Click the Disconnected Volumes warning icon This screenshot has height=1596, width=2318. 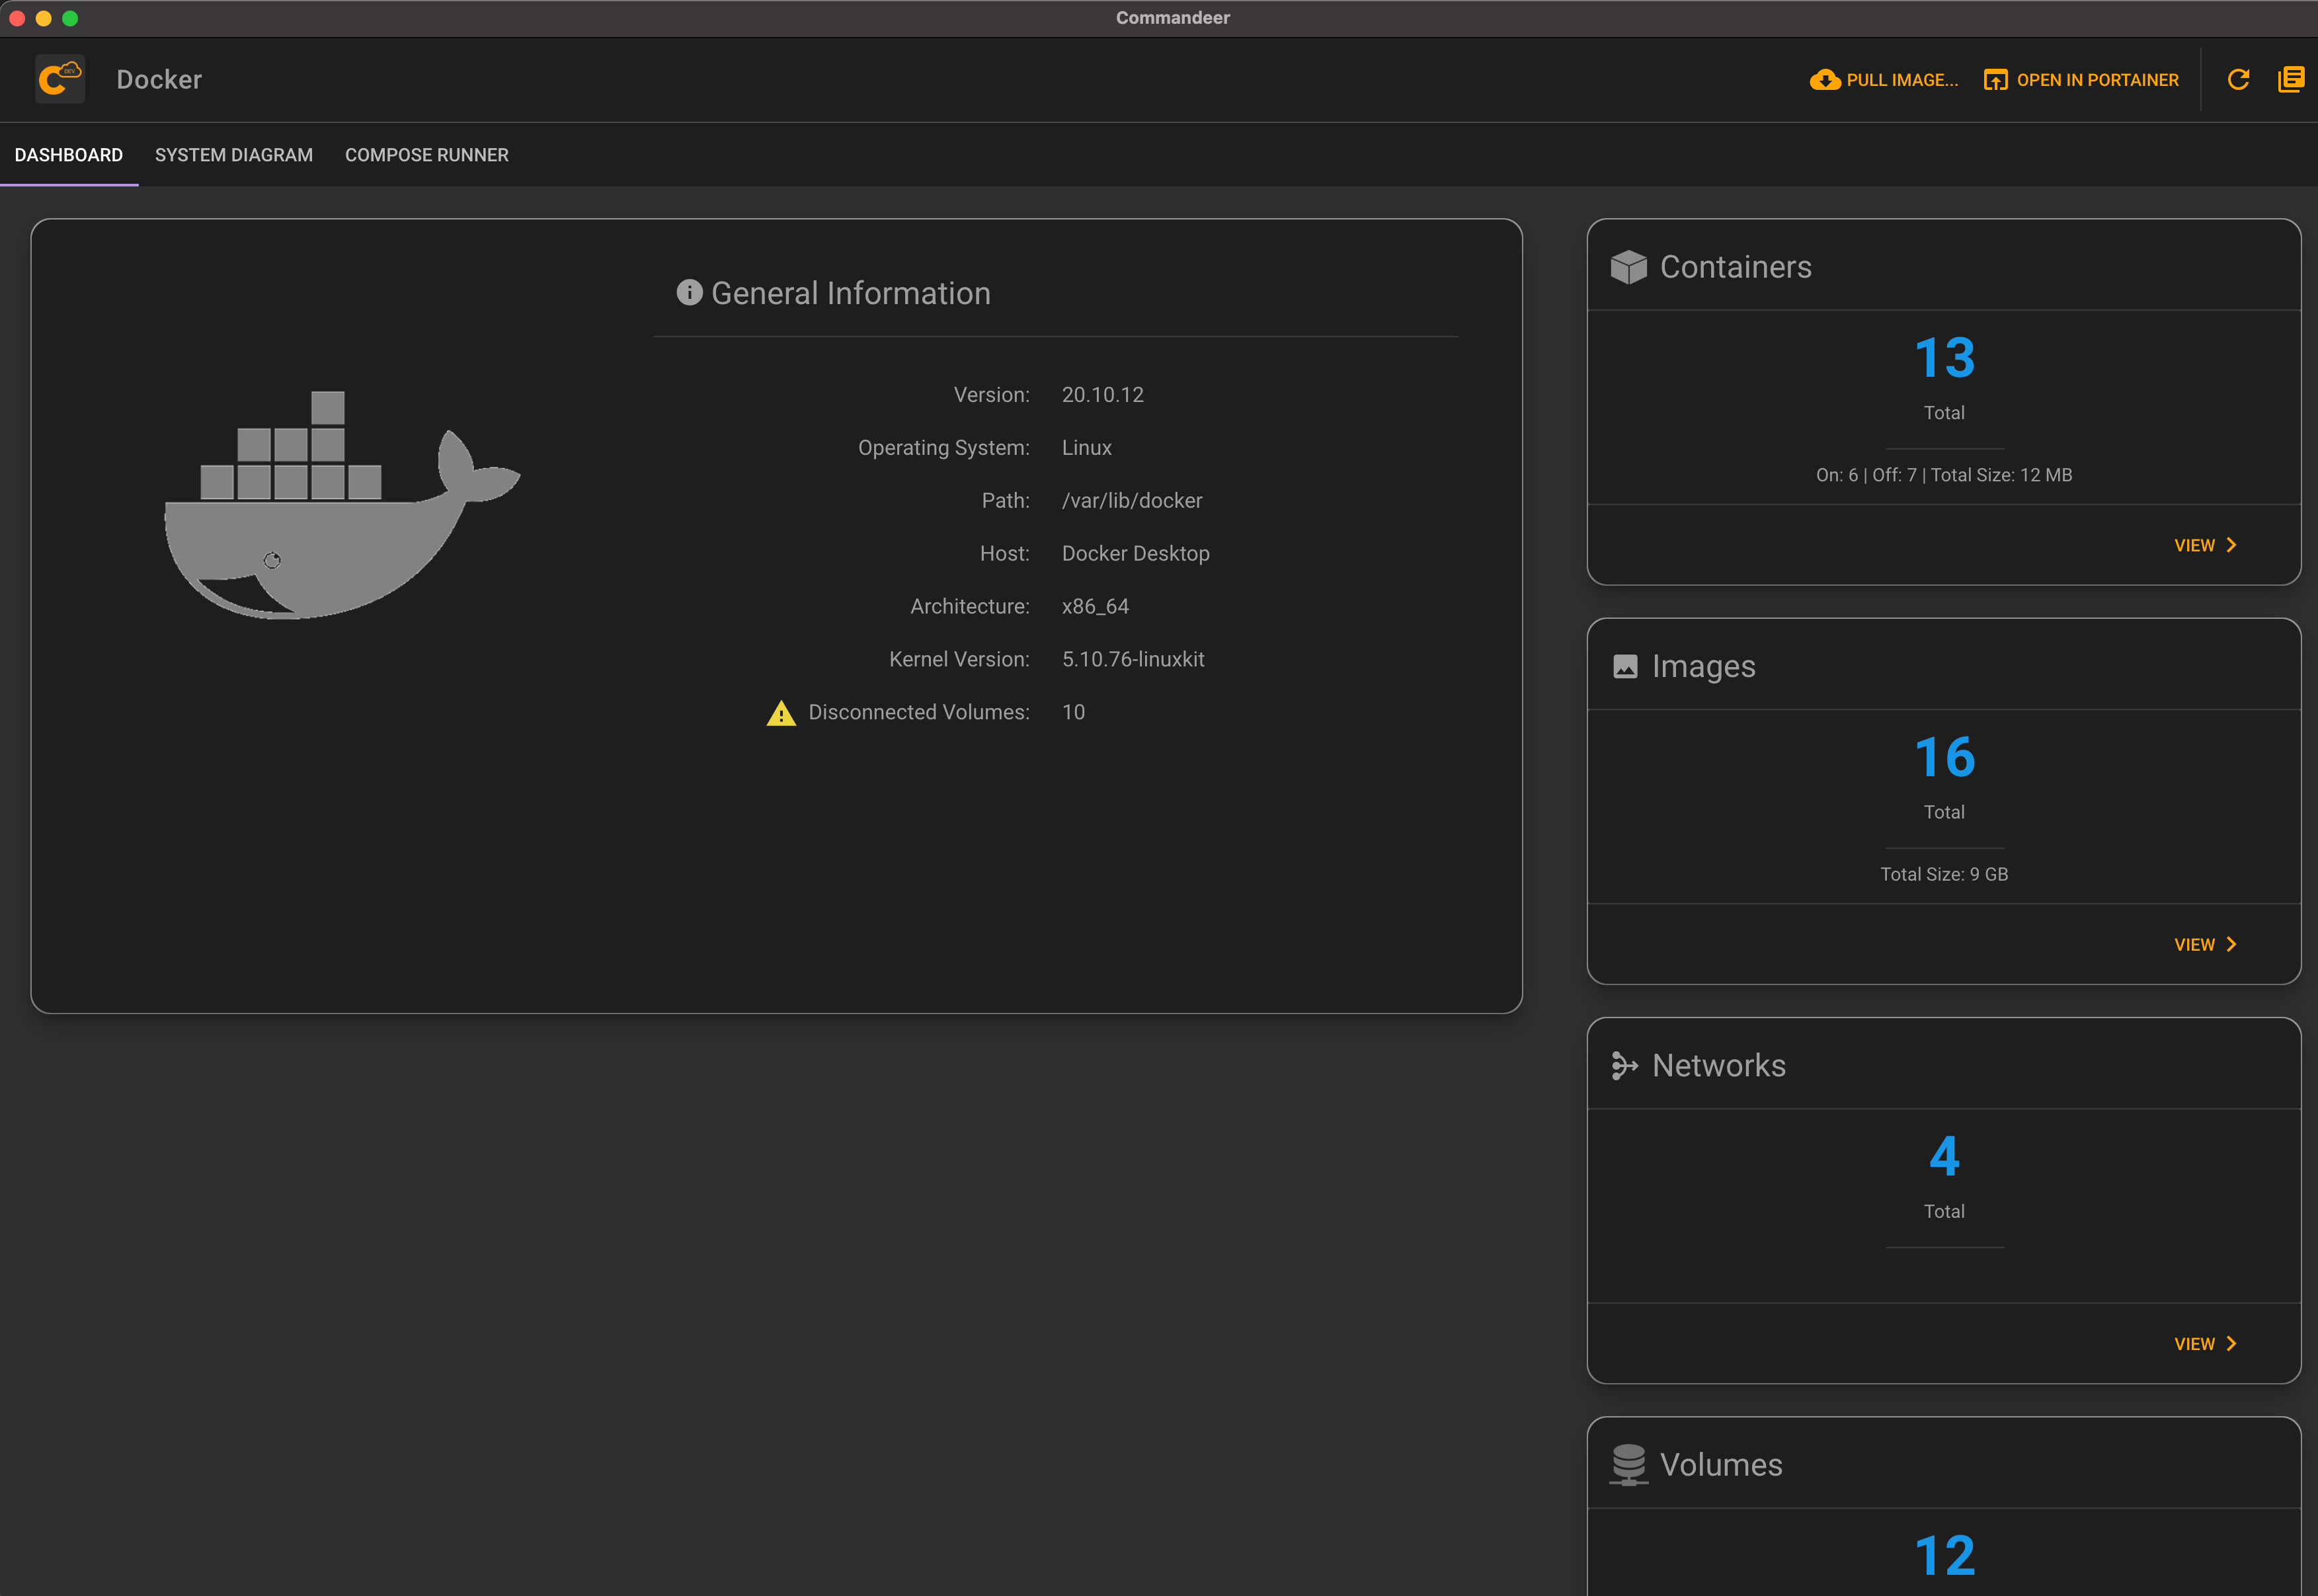coord(781,713)
